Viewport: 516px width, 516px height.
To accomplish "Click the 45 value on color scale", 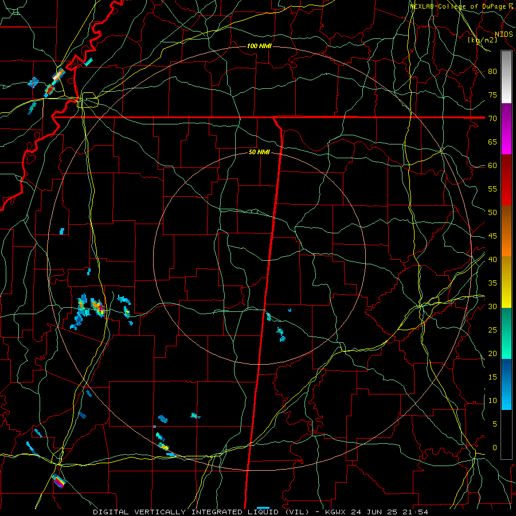I will (x=492, y=236).
